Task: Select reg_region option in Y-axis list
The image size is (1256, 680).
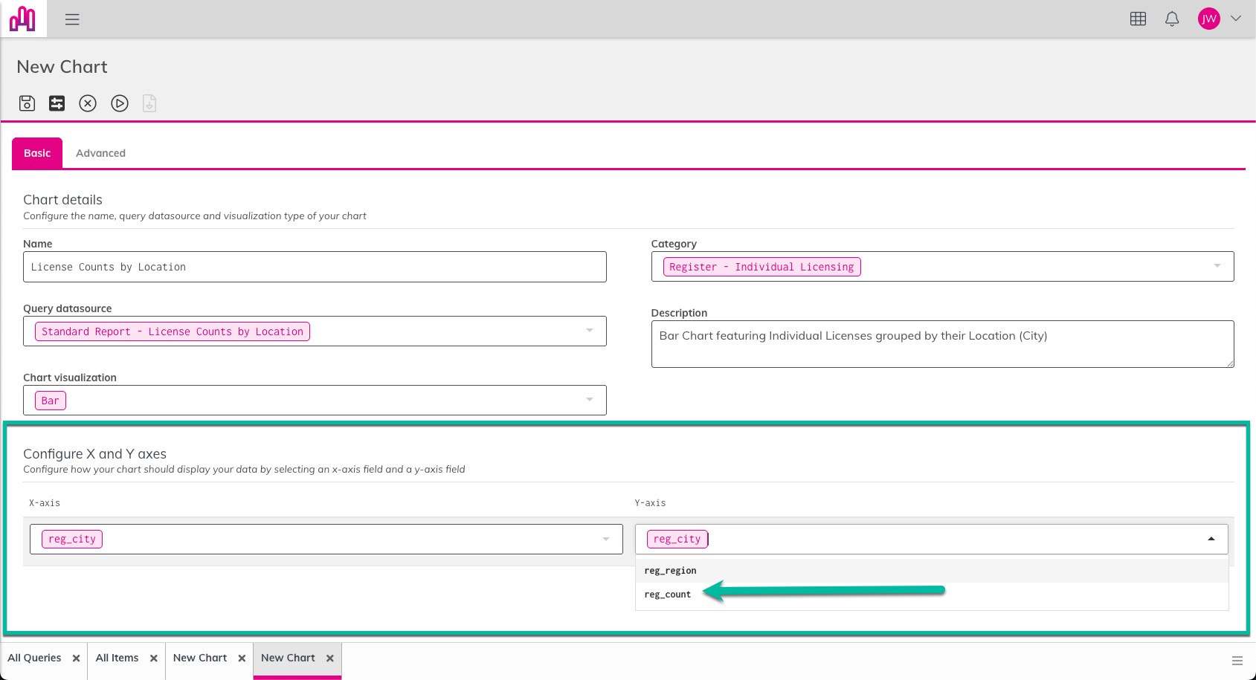Action: pos(932,571)
